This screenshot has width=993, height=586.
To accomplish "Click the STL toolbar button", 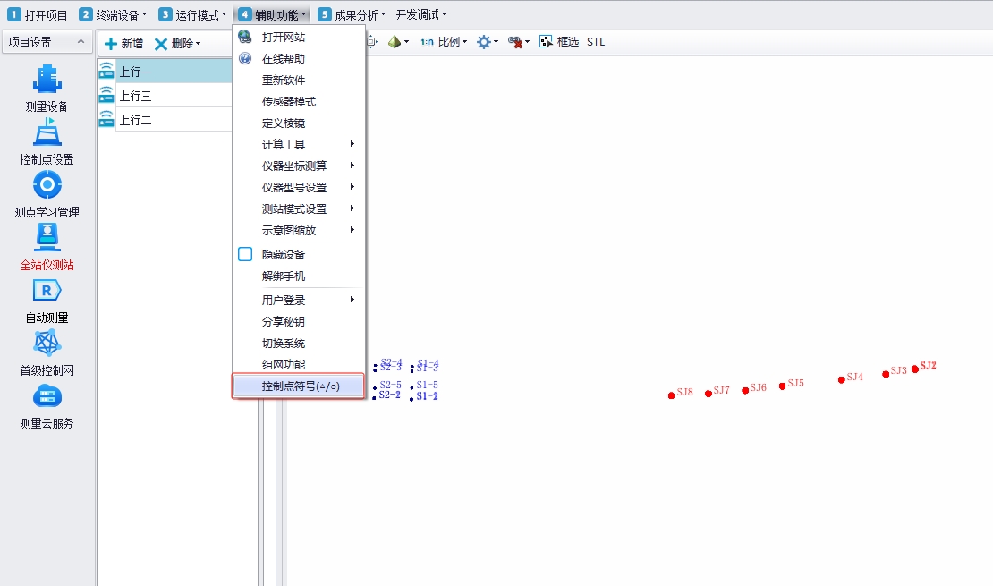I will pos(596,42).
